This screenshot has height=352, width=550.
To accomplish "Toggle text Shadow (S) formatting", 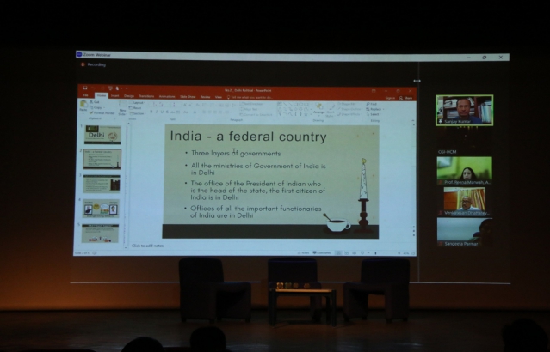I will point(167,112).
